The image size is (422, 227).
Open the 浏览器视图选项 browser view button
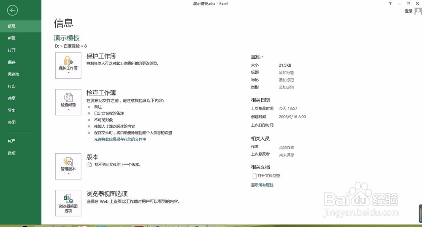coord(68,203)
